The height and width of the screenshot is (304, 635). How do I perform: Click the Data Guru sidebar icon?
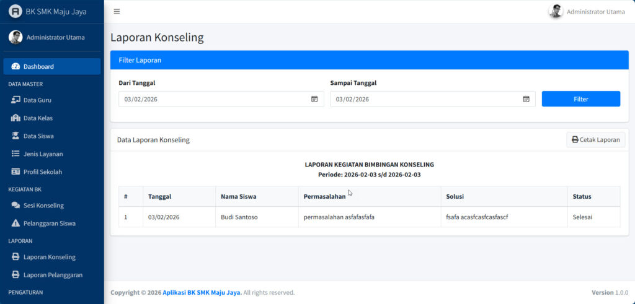click(16, 100)
